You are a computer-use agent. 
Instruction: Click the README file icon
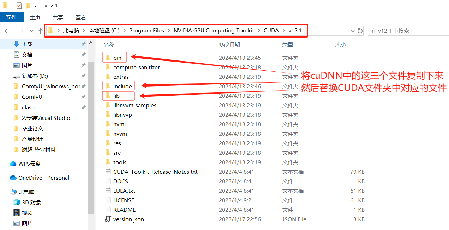tap(108, 210)
